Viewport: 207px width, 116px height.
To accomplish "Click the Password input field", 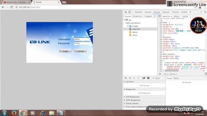I will pyautogui.click(x=82, y=43).
